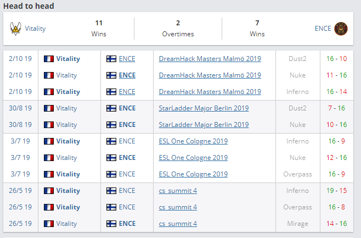Click bold Vitality in cs_summit Inferno row
Viewport: 361px width, 238px height.
68,191
